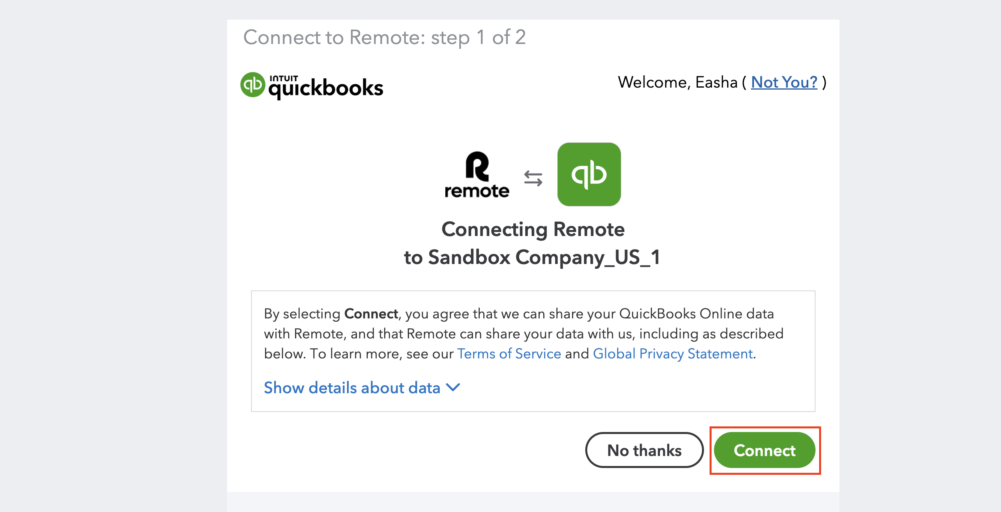Click the black Remote 'R' logo symbol
Image resolution: width=1001 pixels, height=512 pixels.
coord(477,166)
